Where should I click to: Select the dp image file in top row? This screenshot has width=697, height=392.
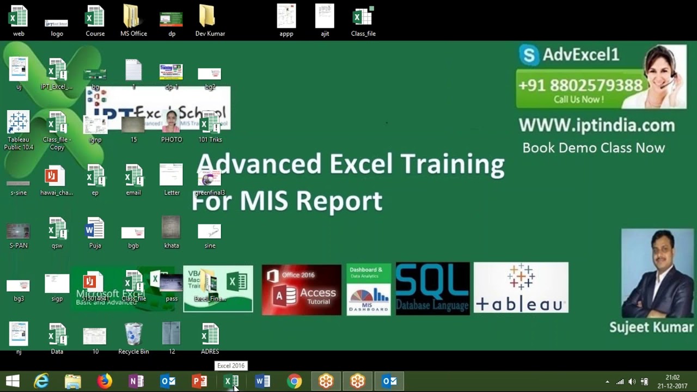pos(172,24)
